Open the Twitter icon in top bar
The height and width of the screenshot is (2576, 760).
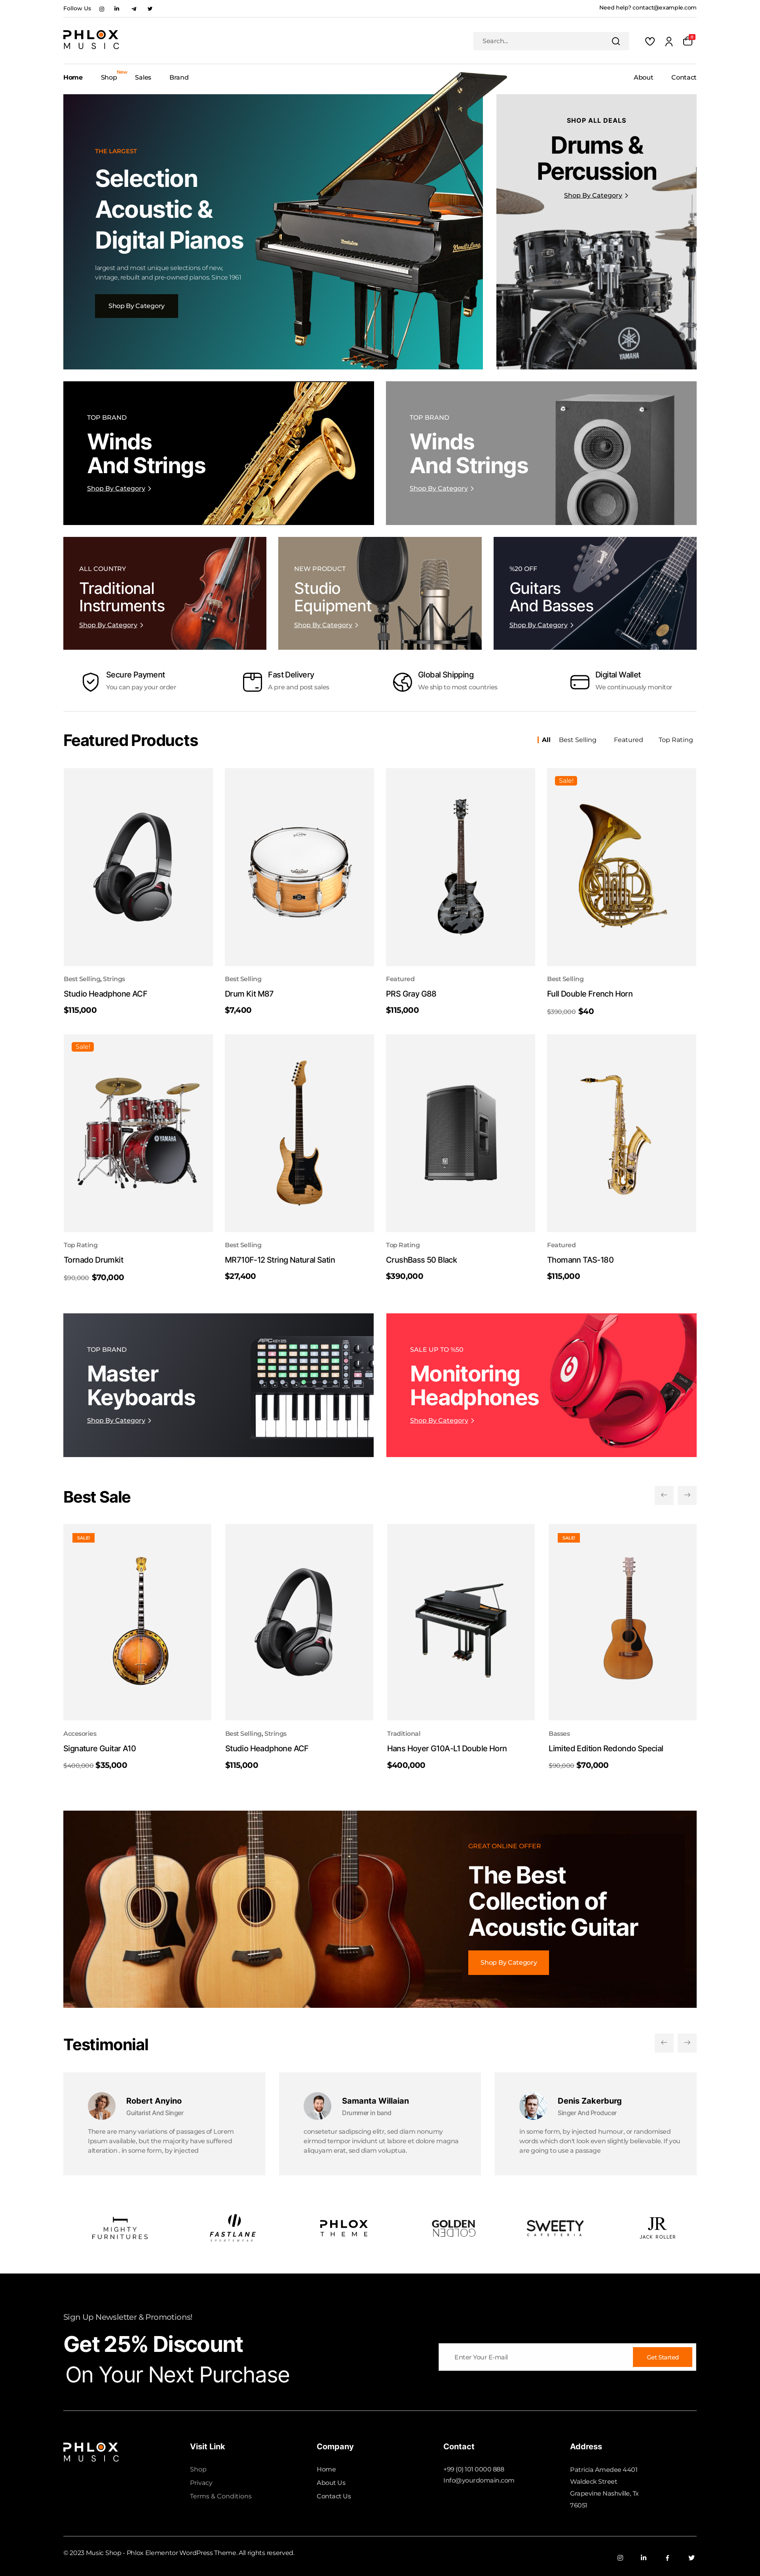click(150, 8)
